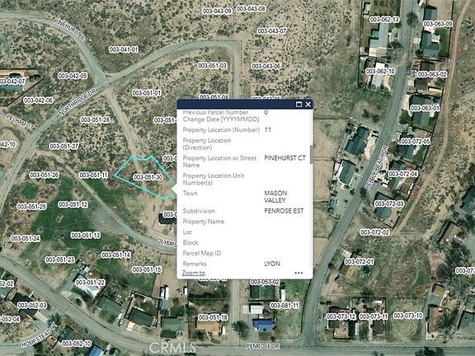Select parcel label 003-072-02
The width and height of the screenshot is (475, 356).
[x=374, y=232]
